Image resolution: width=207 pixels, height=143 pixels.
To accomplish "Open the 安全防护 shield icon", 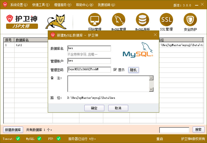I will pos(190,20).
